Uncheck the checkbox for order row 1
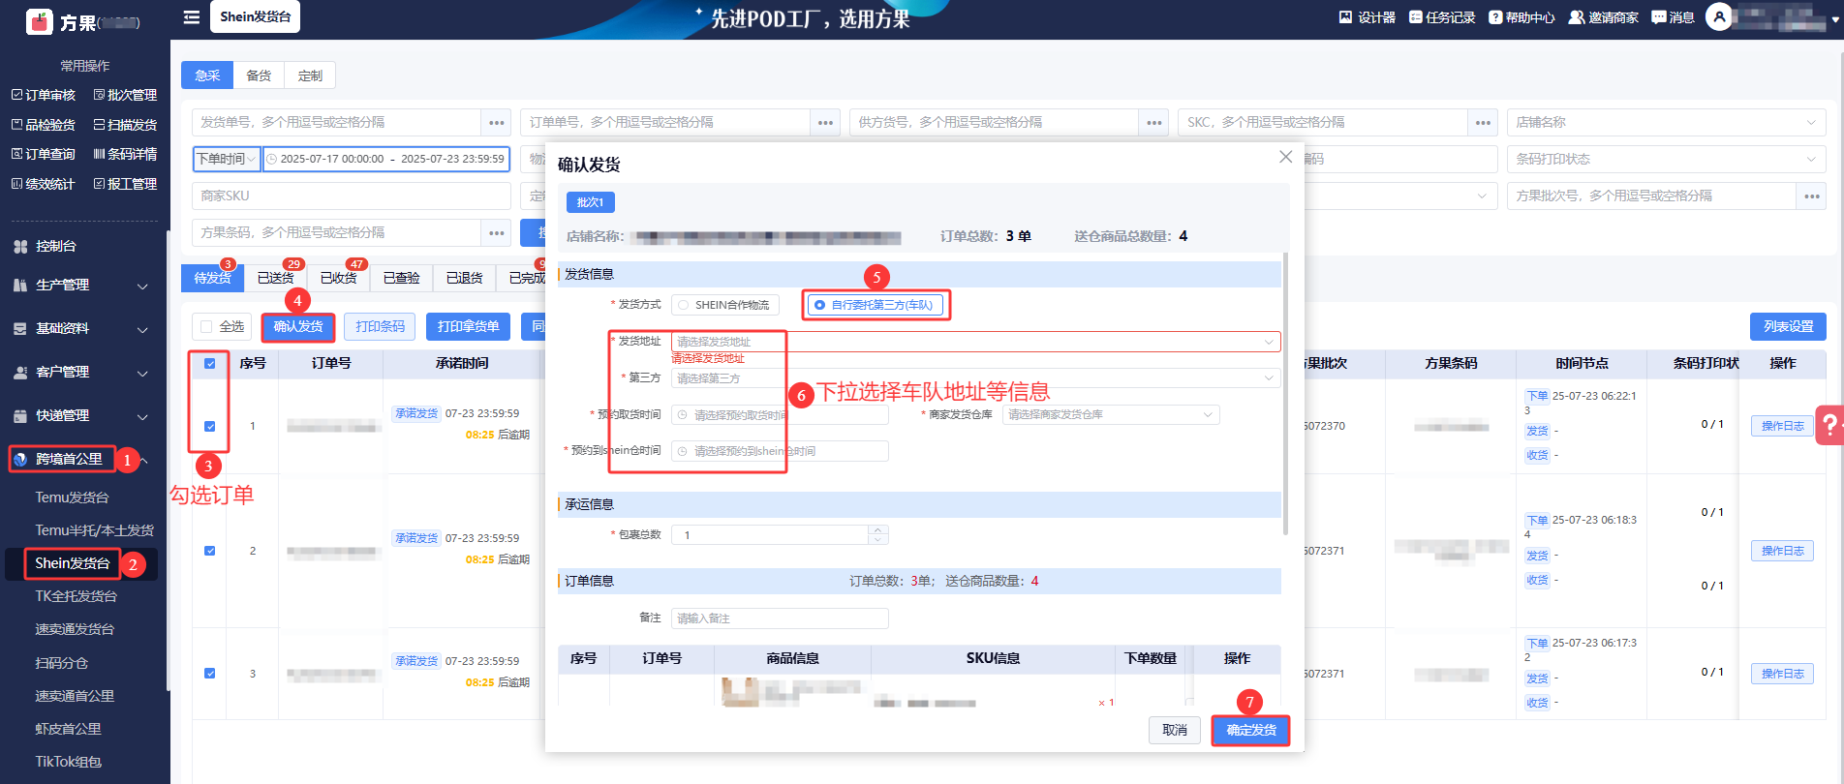Viewport: 1844px width, 784px height. coord(210,426)
